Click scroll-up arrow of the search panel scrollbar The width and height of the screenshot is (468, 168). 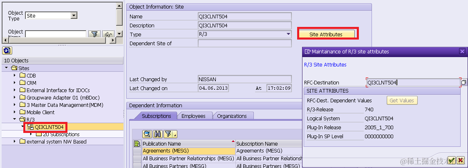coord(119,6)
